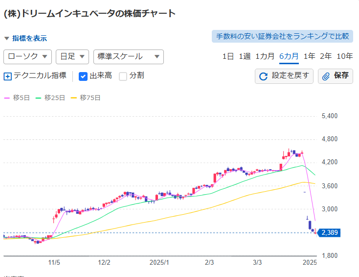Click the 2/3 date axis label
The height and width of the screenshot is (277, 359).
[209, 263]
